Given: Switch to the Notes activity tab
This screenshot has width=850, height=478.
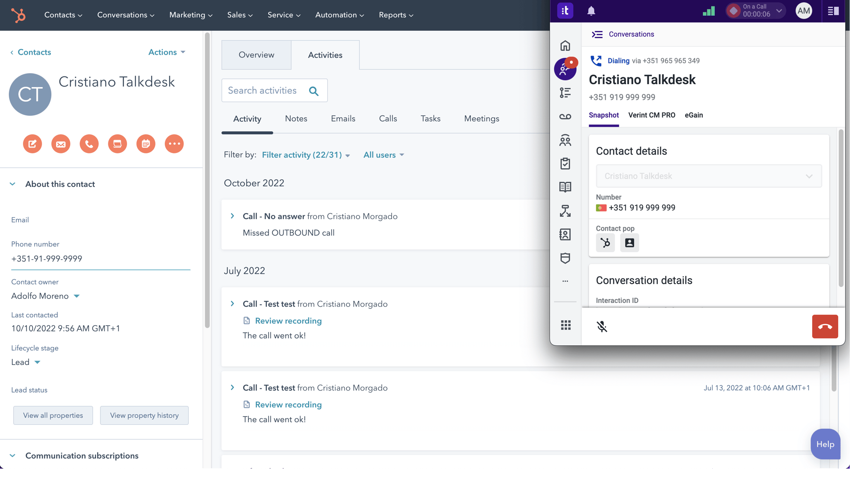Looking at the screenshot, I should coord(296,119).
